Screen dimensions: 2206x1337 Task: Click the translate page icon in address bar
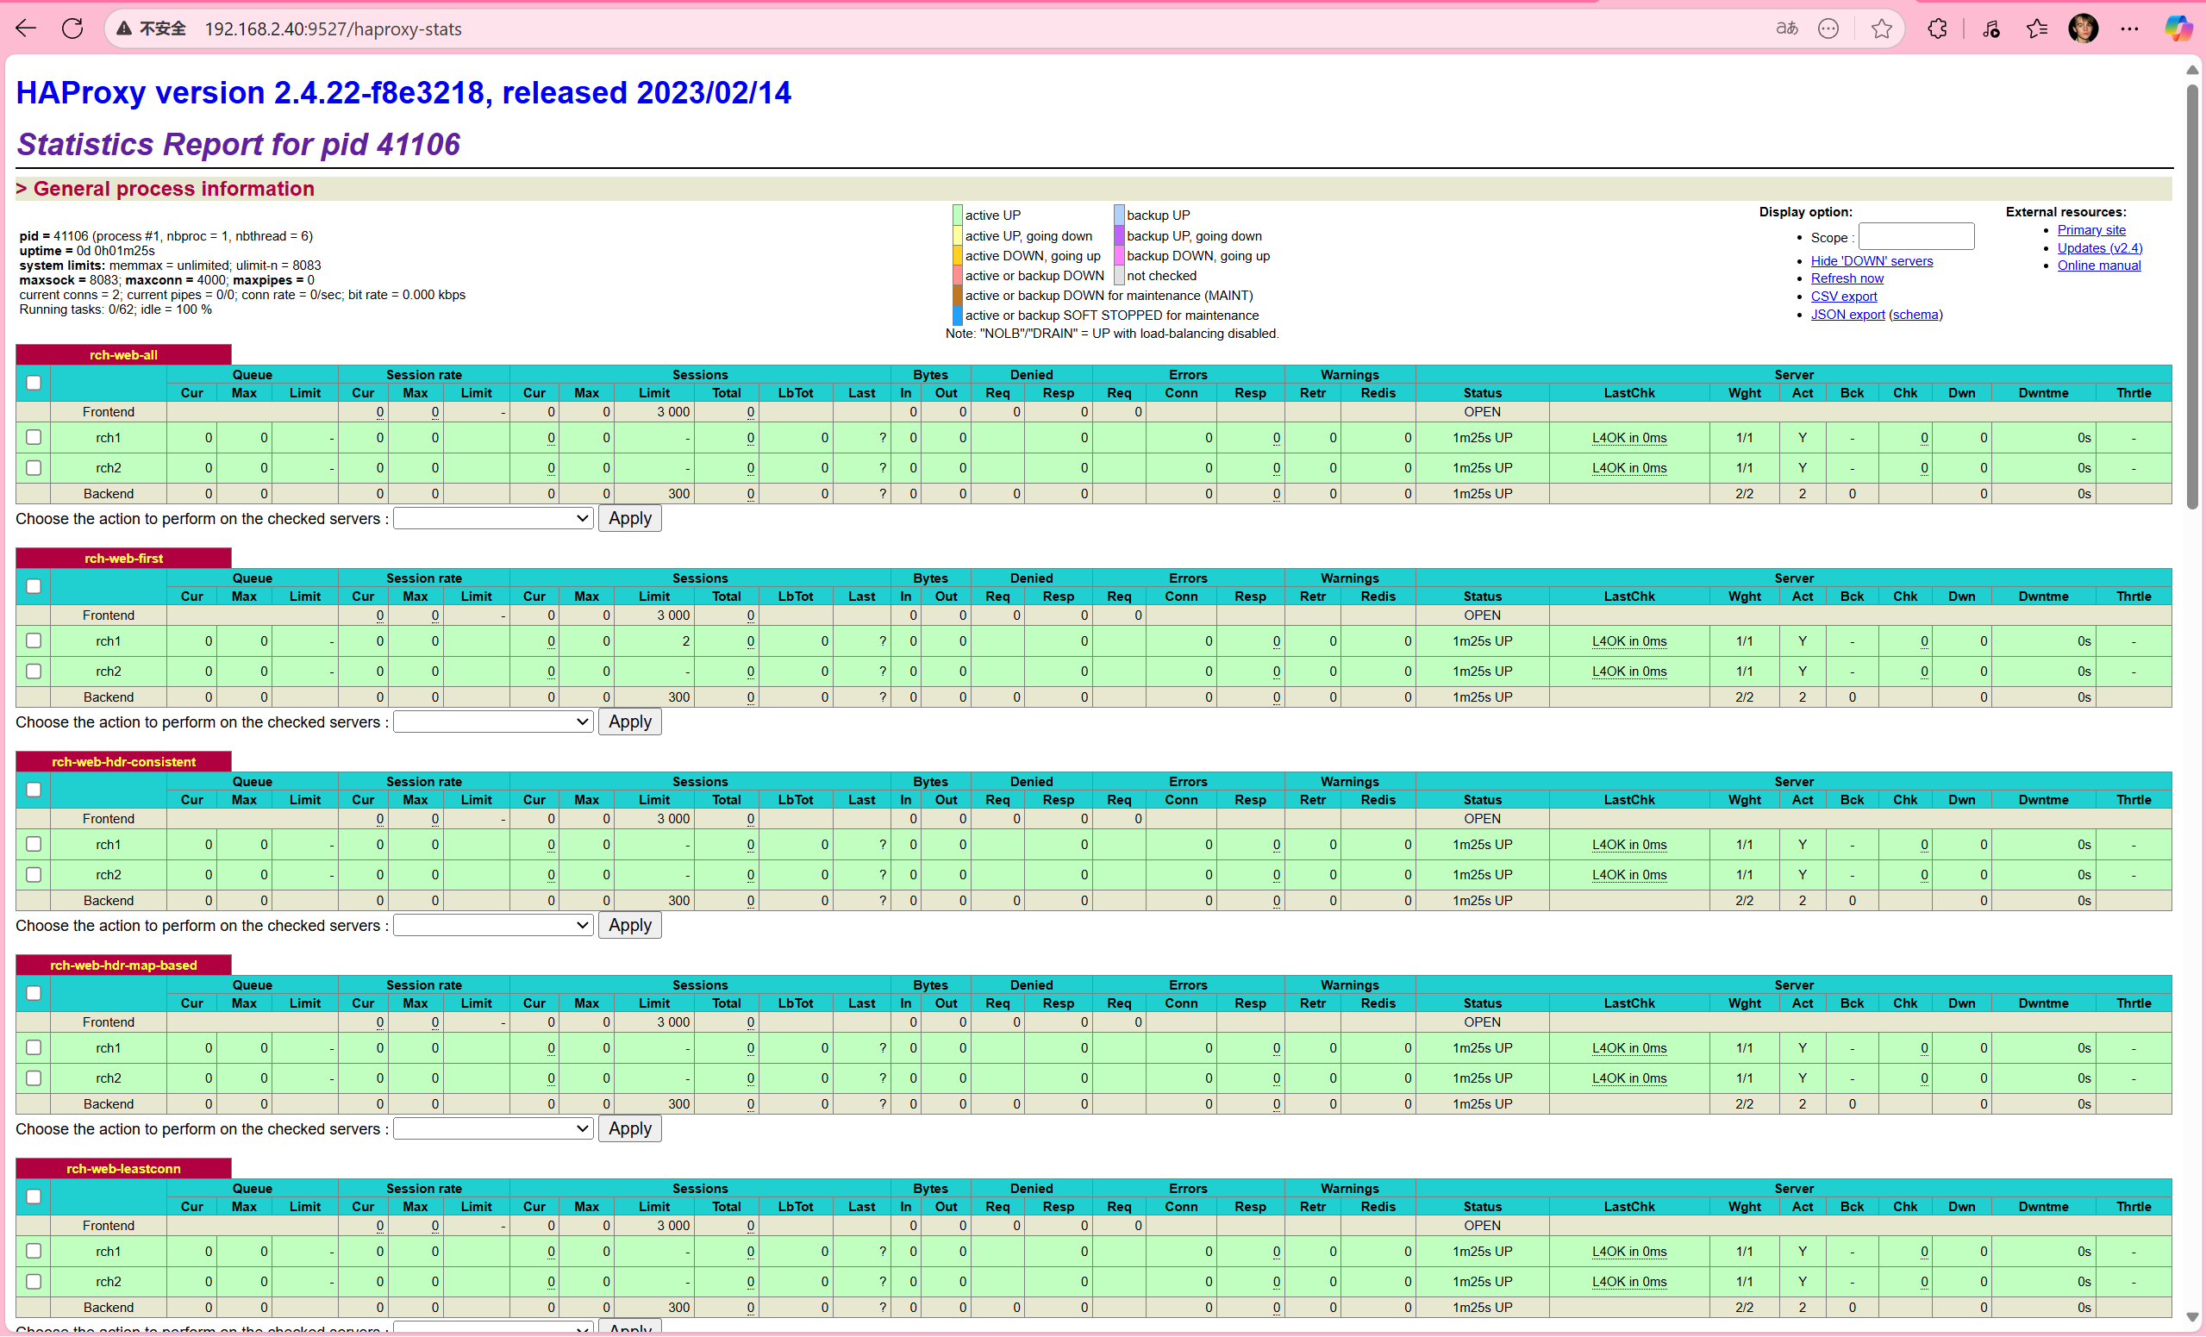click(1786, 28)
